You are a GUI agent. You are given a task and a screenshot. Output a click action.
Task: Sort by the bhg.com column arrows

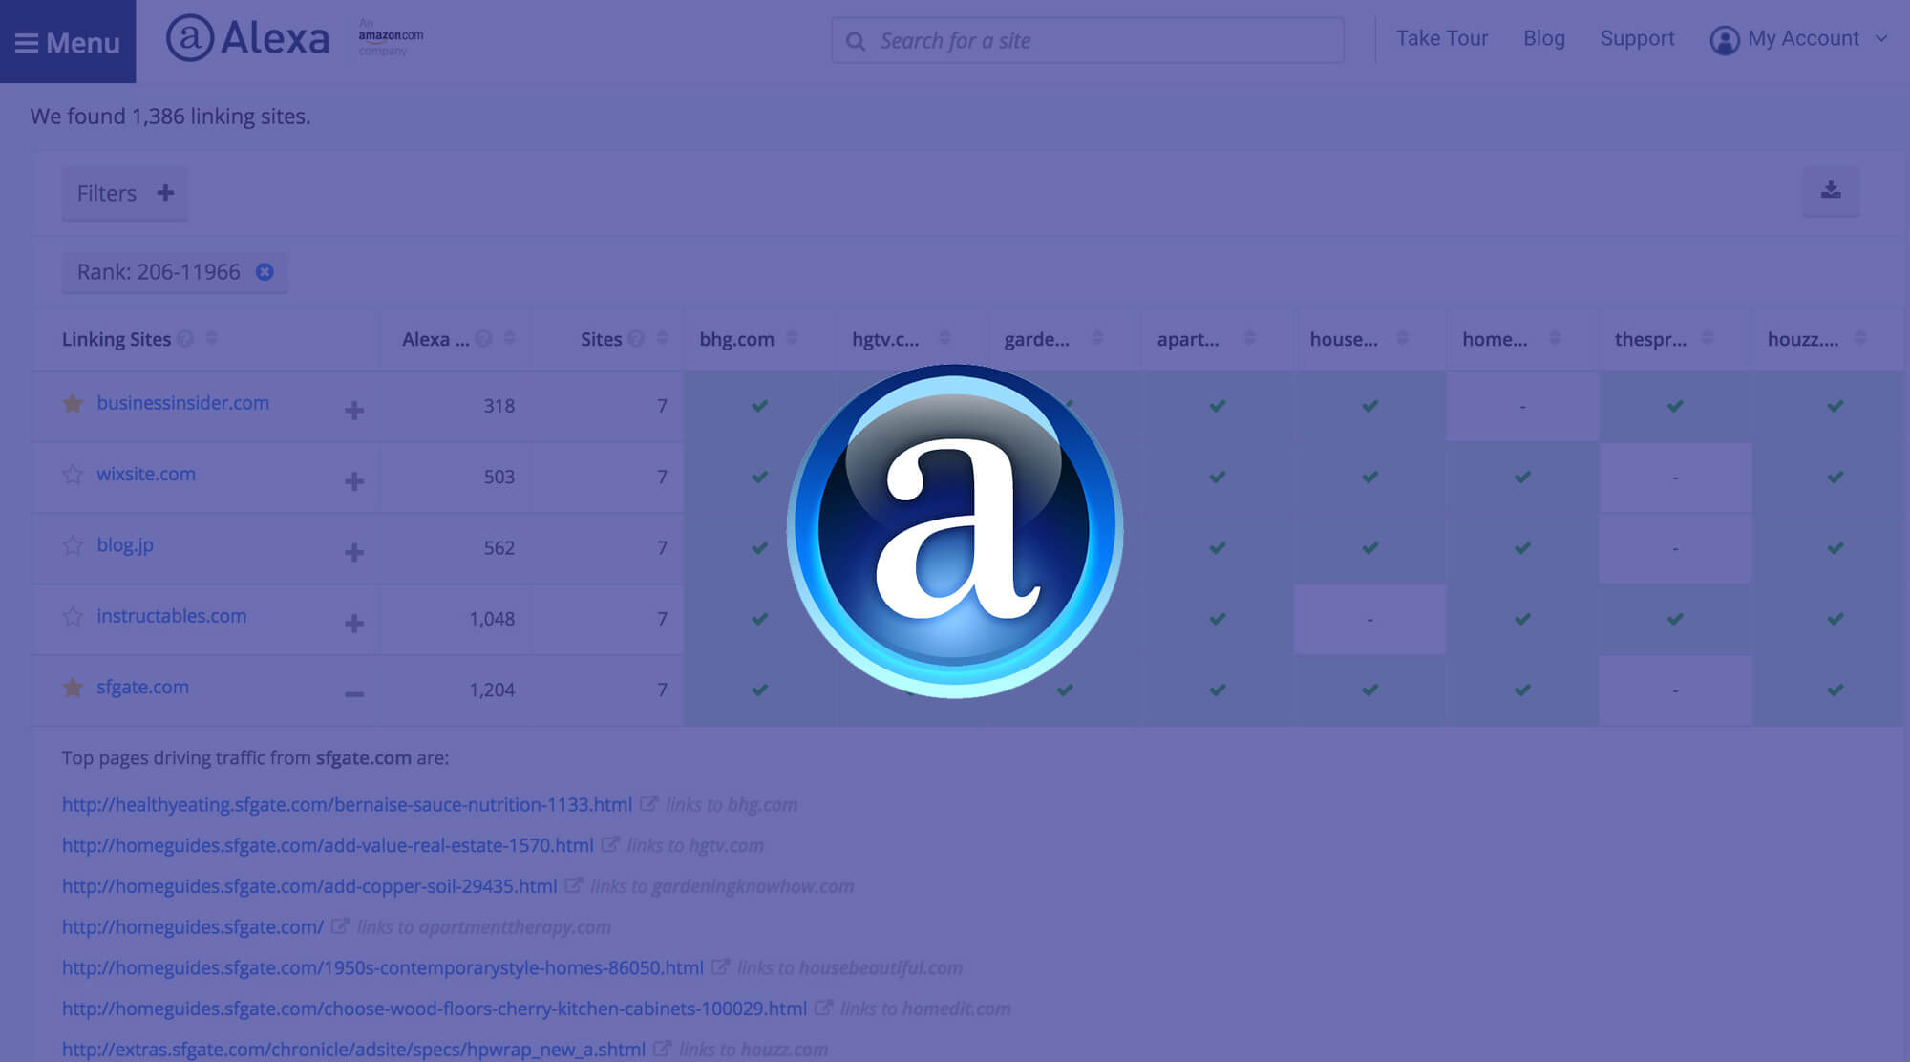(792, 338)
